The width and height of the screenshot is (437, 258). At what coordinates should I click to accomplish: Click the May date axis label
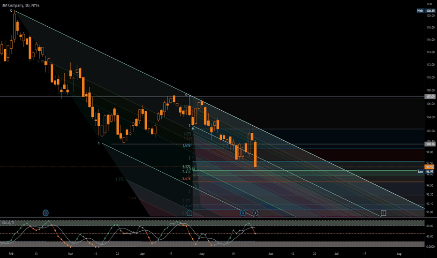[x=202, y=254]
